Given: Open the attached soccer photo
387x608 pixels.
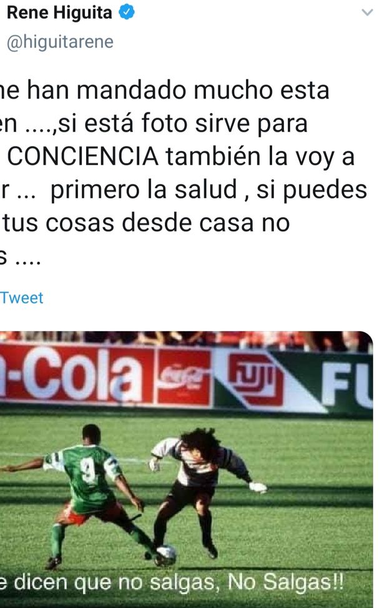Looking at the screenshot, I should click(187, 469).
